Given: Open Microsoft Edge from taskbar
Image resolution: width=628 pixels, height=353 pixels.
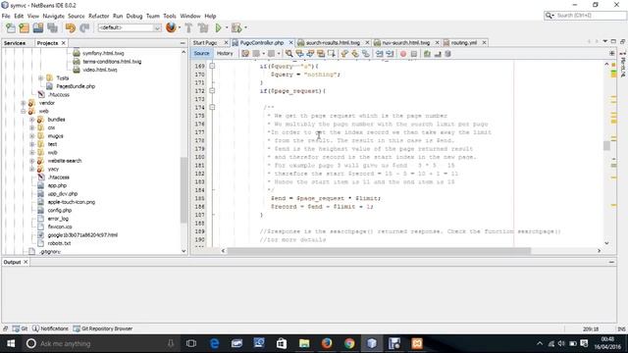Looking at the screenshot, I should [214, 343].
